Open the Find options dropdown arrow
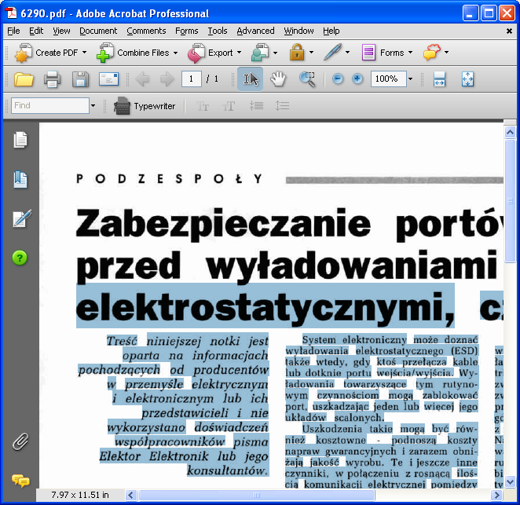Image resolution: width=520 pixels, height=505 pixels. tap(93, 106)
